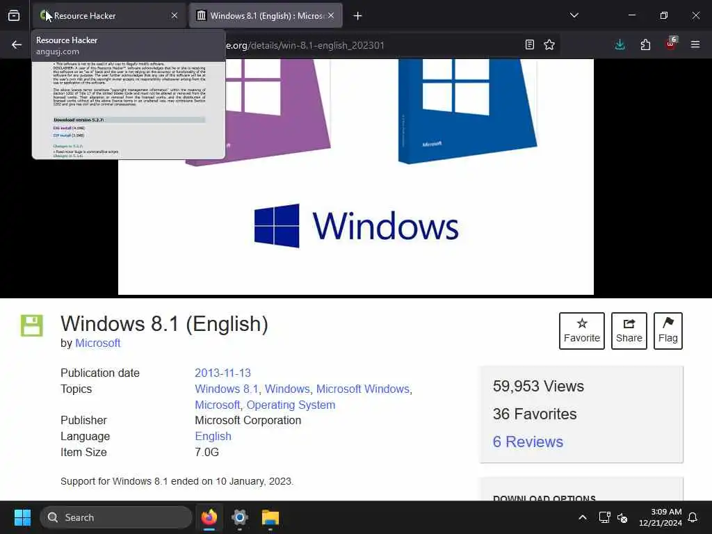The height and width of the screenshot is (534, 712).
Task: Open the Windows 8.1 topic link
Action: [227, 389]
